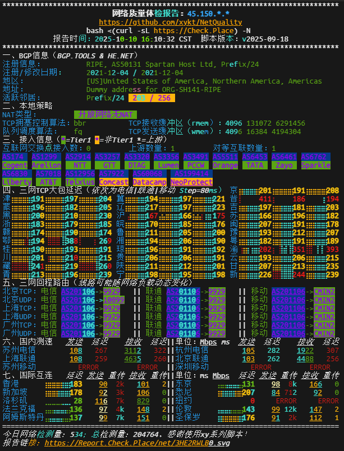Click the 北京TCP route row label
This screenshot has height=451, width=344.
click(19, 292)
